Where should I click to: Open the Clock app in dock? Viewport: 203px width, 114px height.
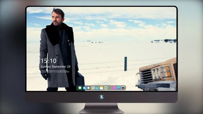[89, 88]
